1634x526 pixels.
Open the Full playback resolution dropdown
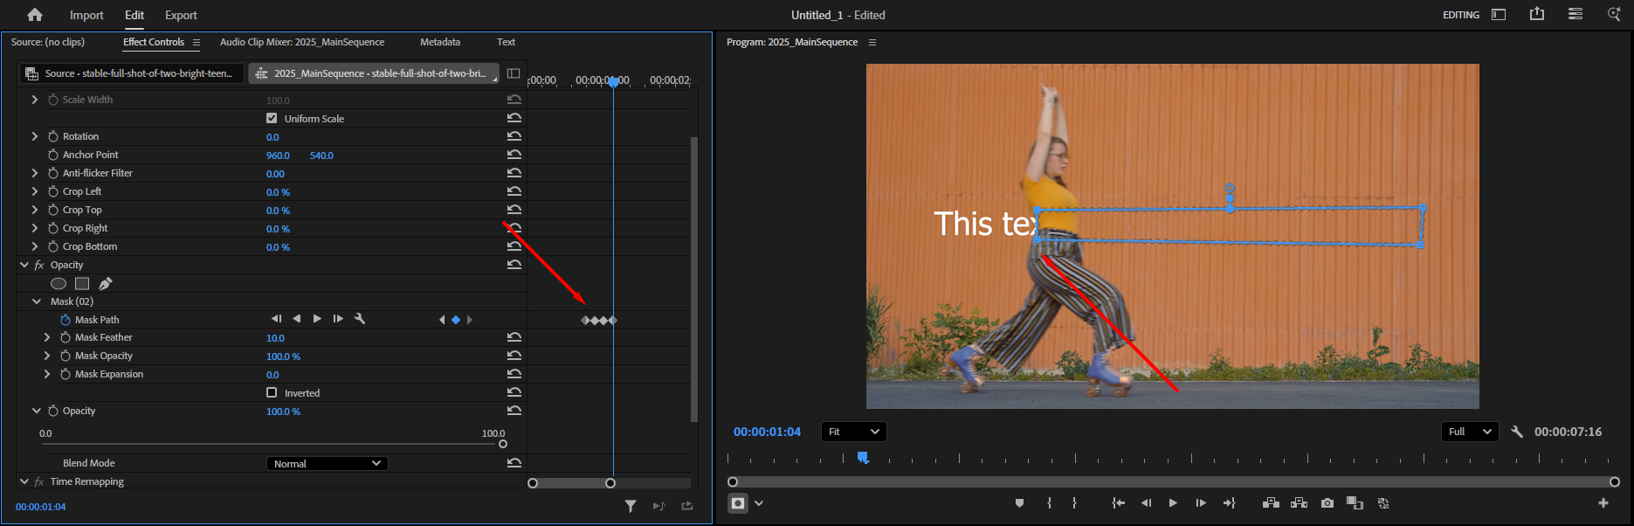(1470, 432)
